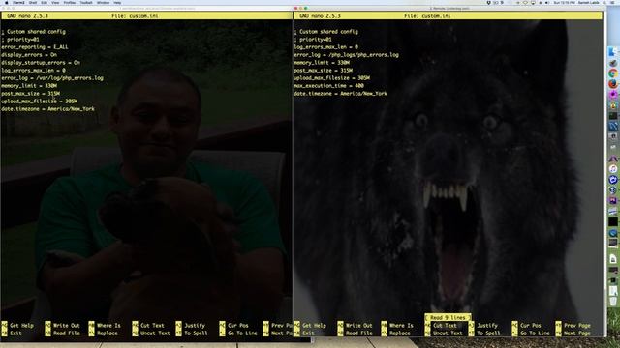Click 'Read 9 lines' status message
The width and height of the screenshot is (620, 348).
pos(448,318)
